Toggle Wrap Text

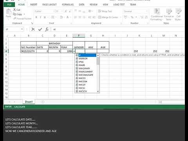(105, 11)
